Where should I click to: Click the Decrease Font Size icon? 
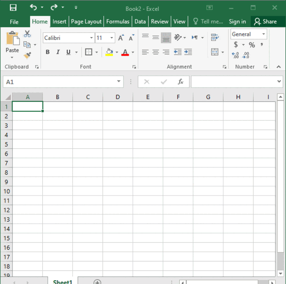pos(132,38)
